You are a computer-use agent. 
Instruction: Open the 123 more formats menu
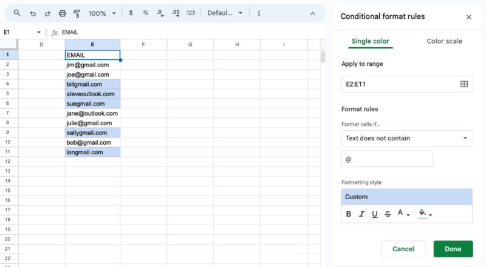point(190,13)
